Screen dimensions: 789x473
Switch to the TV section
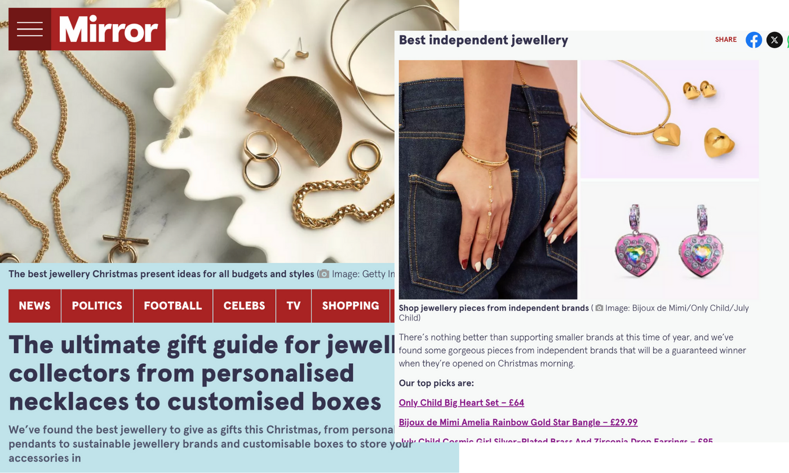[294, 306]
